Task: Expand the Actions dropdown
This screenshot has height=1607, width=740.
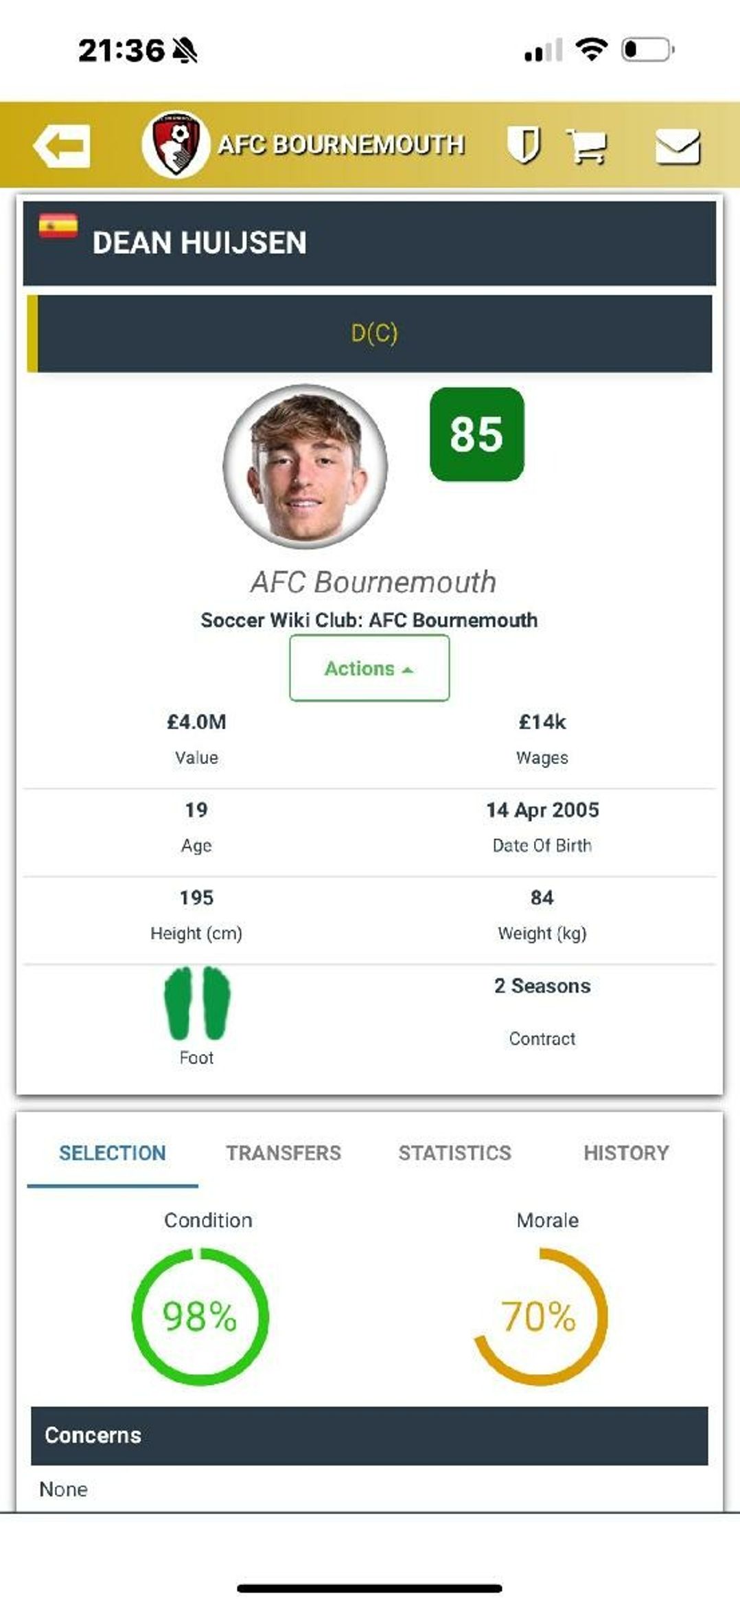Action: (369, 668)
